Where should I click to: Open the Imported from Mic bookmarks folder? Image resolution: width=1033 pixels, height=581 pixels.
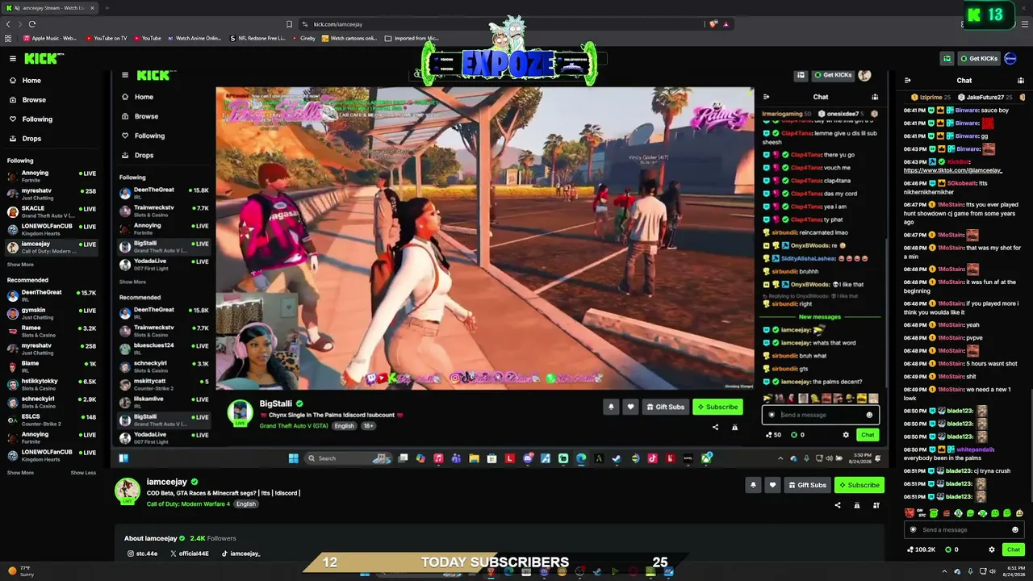(412, 38)
